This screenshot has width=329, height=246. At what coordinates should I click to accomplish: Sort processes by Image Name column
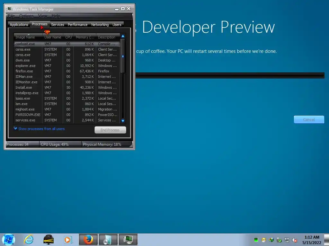tap(28, 37)
